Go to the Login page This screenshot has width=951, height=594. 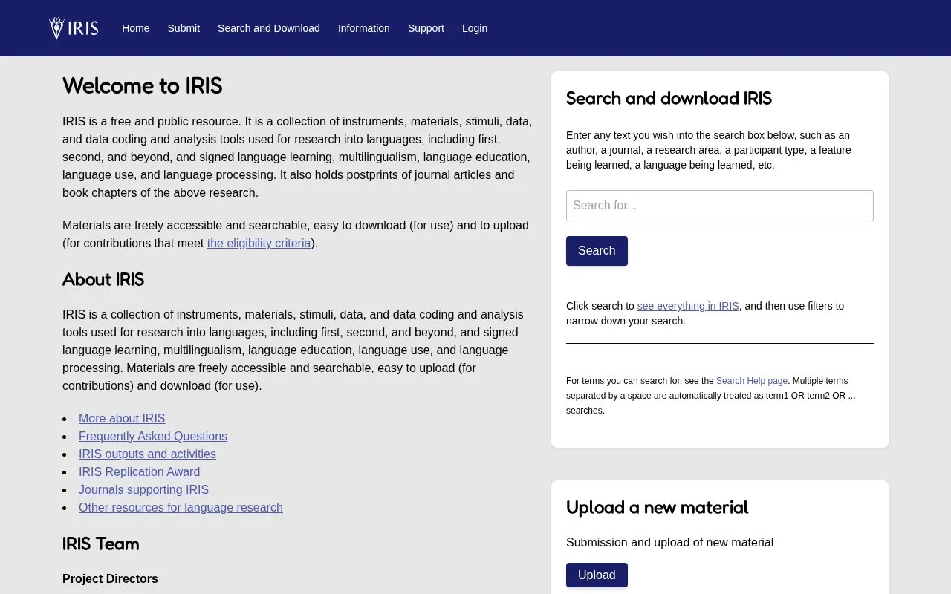point(475,28)
